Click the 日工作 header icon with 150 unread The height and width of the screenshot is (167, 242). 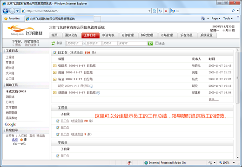tap(55, 52)
